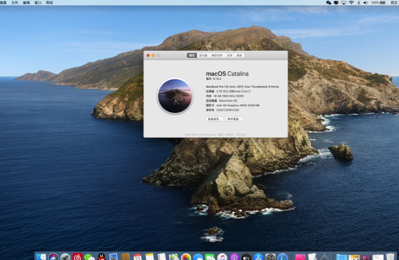399x260 pixels.
Task: Open Photos from the Dock
Action: [x=186, y=257]
